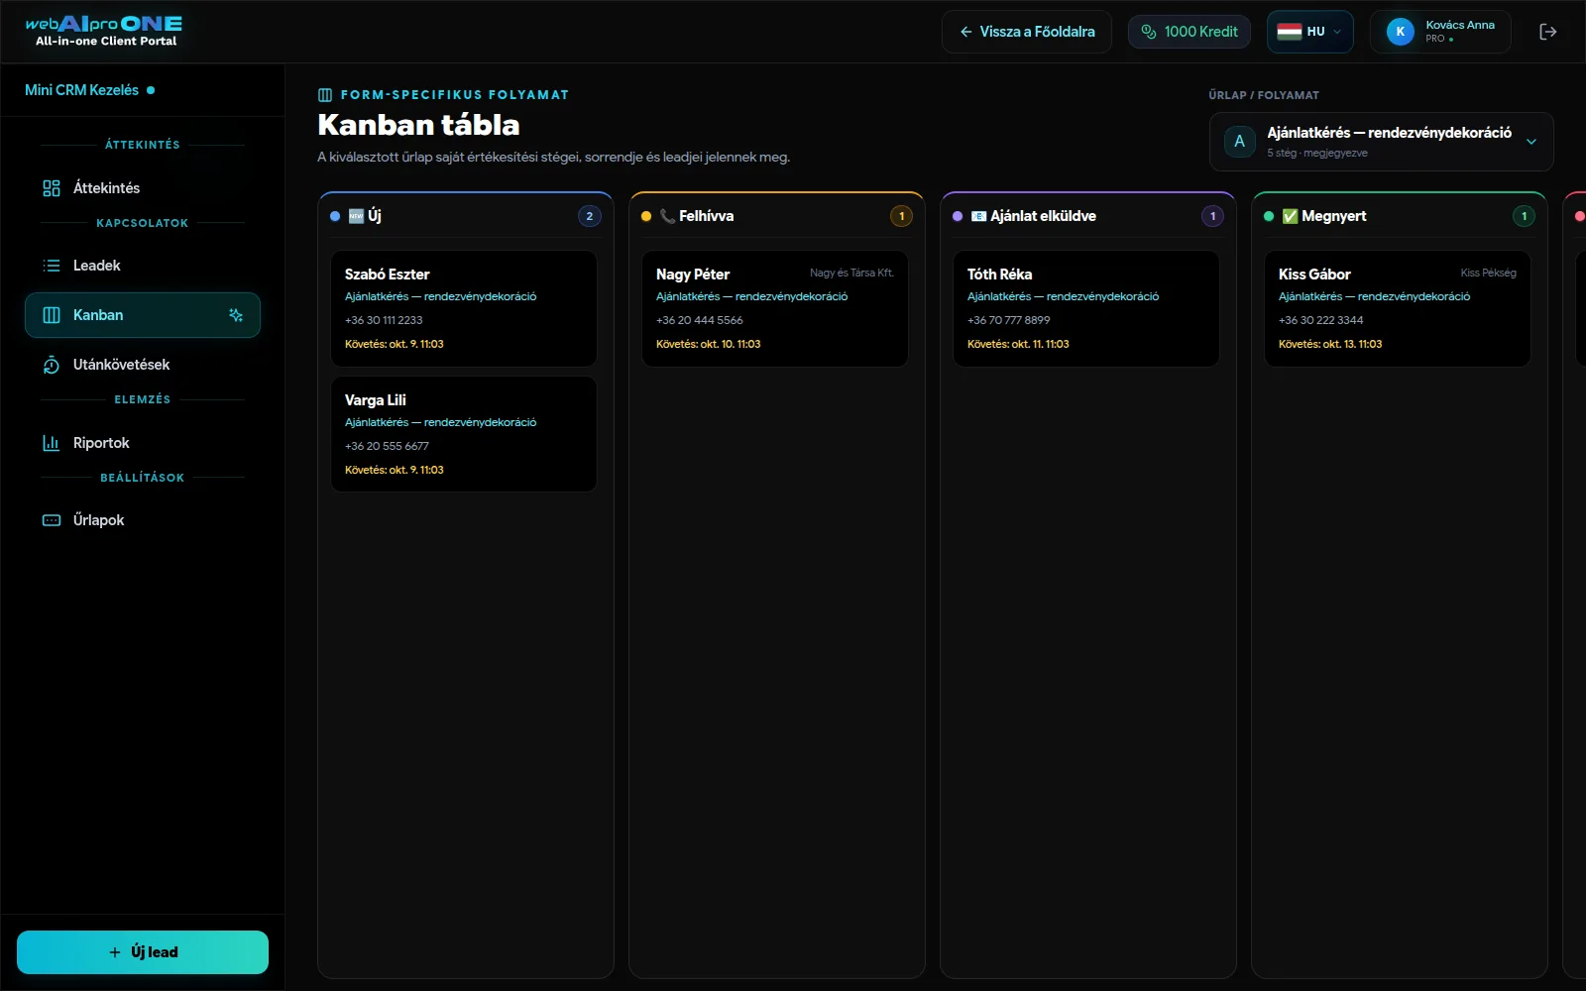Viewport: 1586px width, 991px height.
Task: Open the Varga Lili lead card
Action: click(x=464, y=434)
